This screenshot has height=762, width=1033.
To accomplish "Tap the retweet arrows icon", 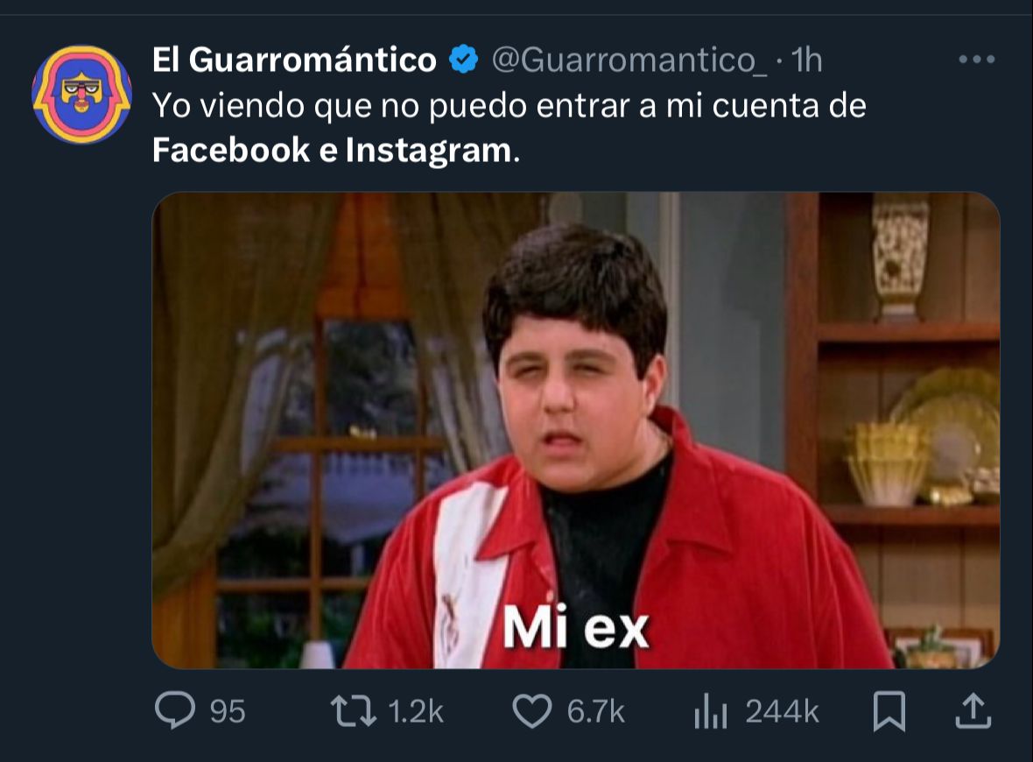I will point(354,712).
